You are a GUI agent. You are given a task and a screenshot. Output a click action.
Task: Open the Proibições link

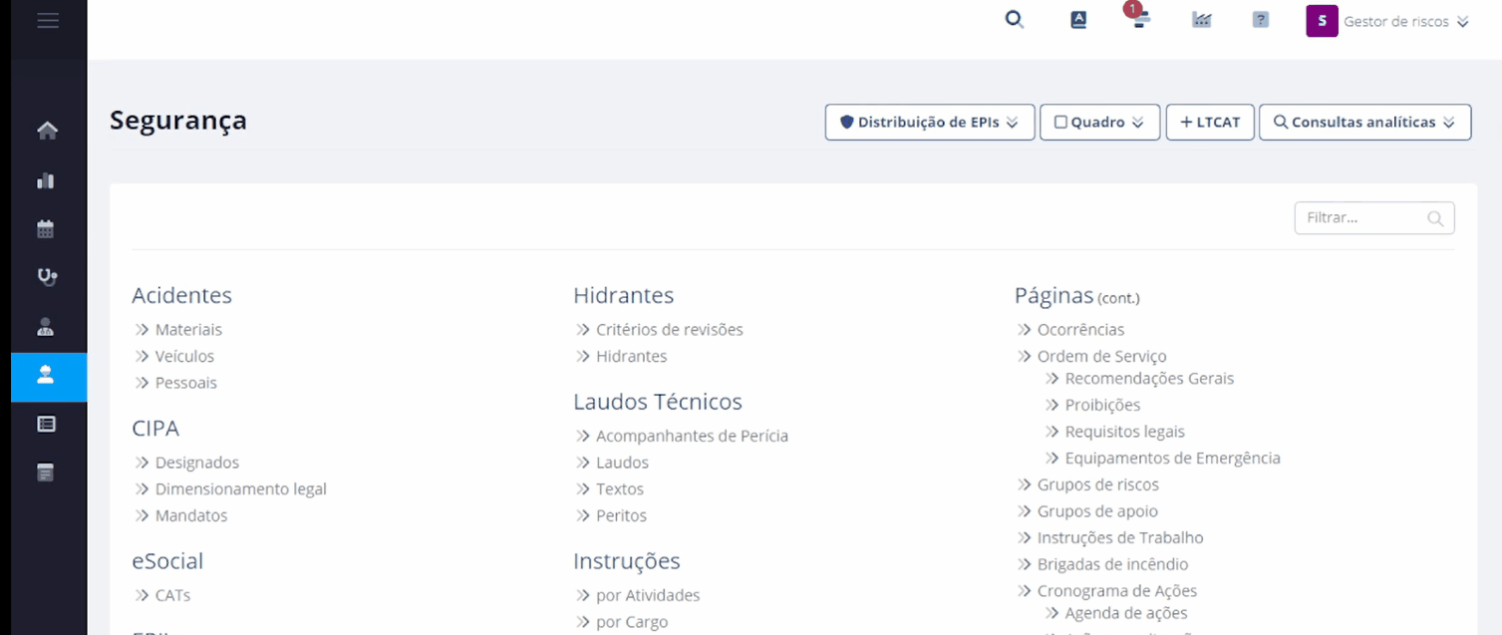click(1102, 406)
